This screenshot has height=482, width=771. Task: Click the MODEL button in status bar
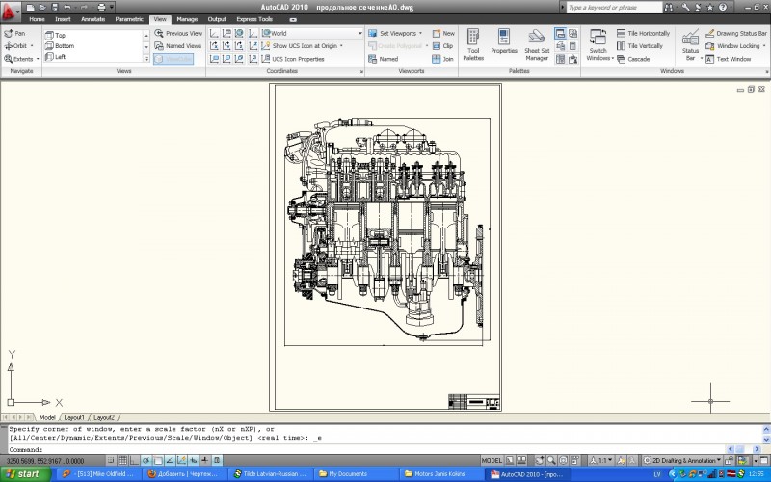[492, 461]
